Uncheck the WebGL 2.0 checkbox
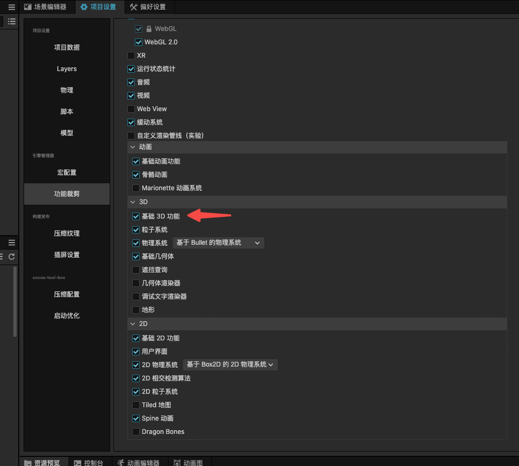519x466 pixels. tap(139, 42)
